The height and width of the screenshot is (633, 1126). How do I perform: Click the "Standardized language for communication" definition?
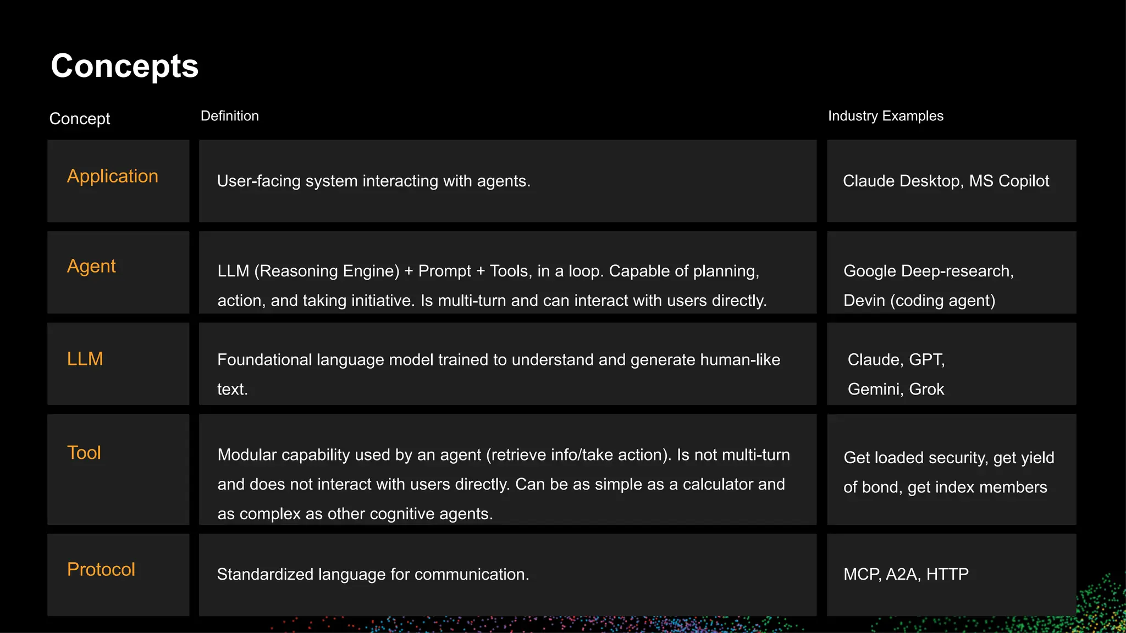pos(373,574)
